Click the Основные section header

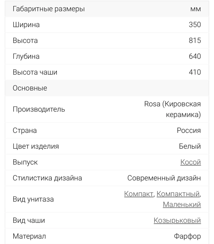click(30, 88)
